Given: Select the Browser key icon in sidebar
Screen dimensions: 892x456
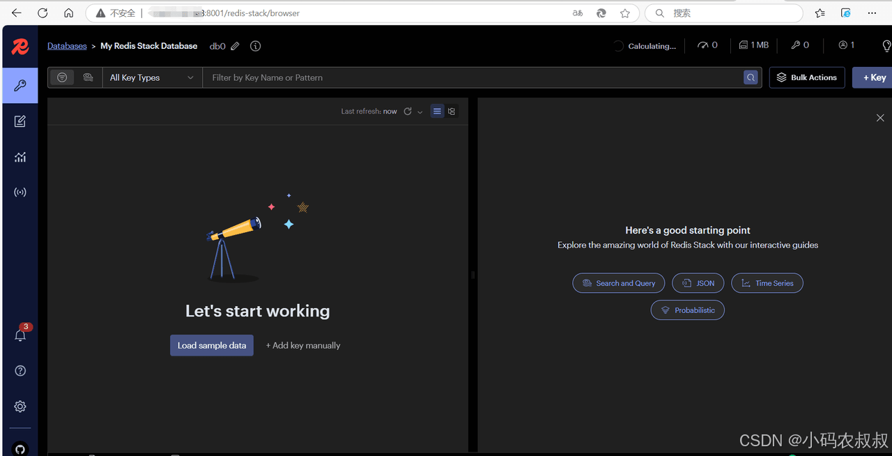Looking at the screenshot, I should 20,86.
